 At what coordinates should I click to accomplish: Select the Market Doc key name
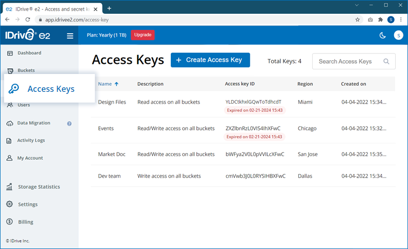pos(112,154)
